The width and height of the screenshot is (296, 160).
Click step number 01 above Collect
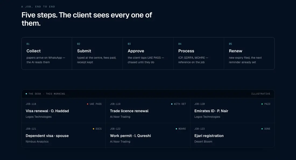pyautogui.click(x=28, y=44)
